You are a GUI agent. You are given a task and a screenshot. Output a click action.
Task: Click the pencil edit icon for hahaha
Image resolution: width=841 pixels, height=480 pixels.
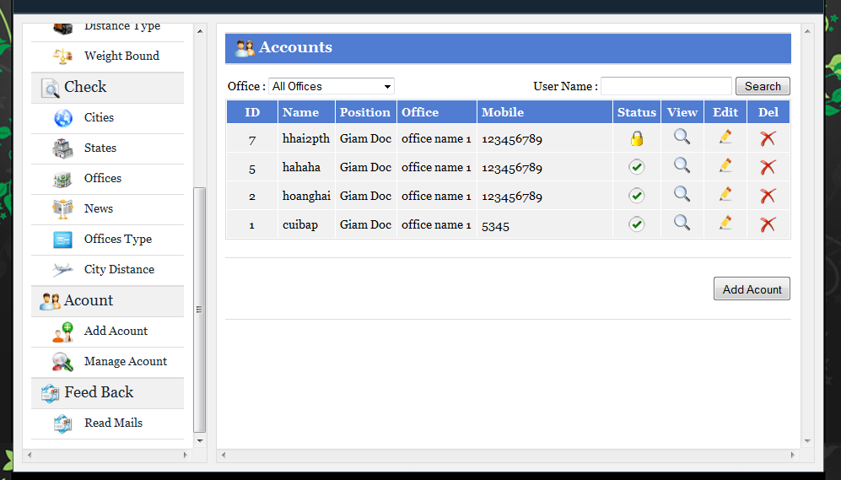(x=725, y=166)
